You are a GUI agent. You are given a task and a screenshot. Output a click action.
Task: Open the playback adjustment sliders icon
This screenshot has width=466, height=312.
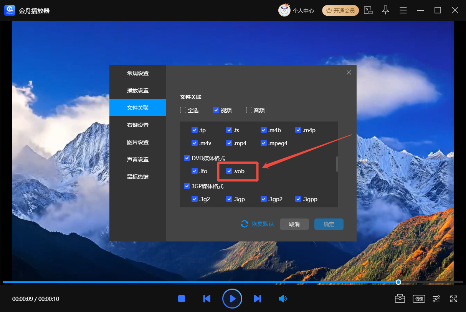(x=436, y=299)
